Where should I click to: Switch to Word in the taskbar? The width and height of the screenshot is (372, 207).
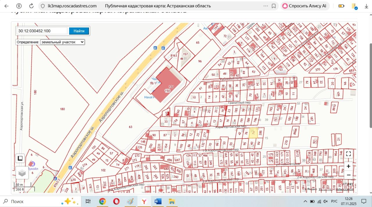158,201
